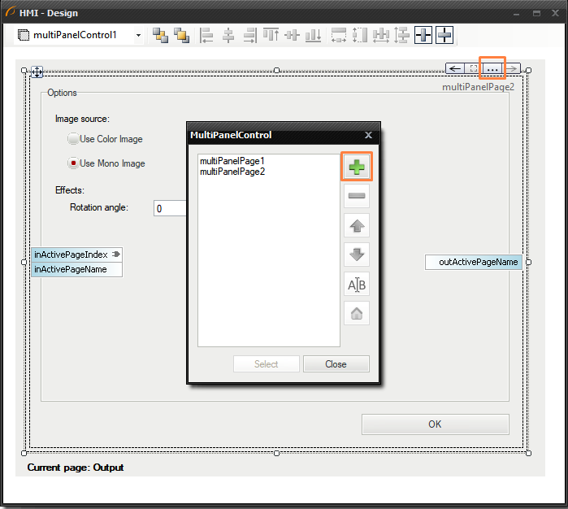Click the Align Lefts toolbar icon
568x509 pixels.
point(207,35)
